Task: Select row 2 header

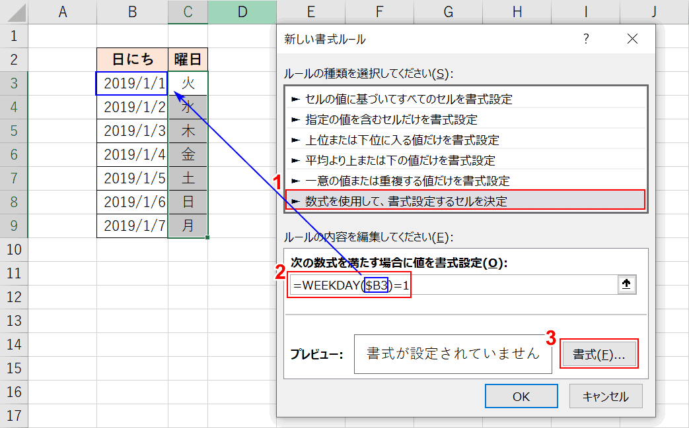Action: click(x=14, y=59)
